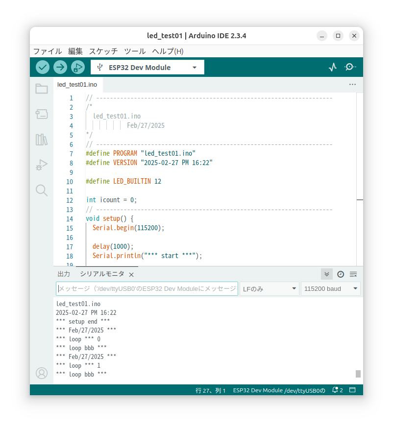Open the LFのみ line ending dropdown

tap(270, 289)
